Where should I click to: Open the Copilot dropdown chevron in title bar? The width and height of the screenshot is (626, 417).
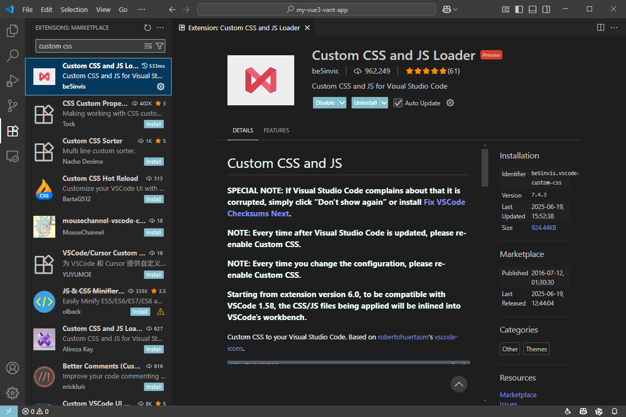coord(455,9)
